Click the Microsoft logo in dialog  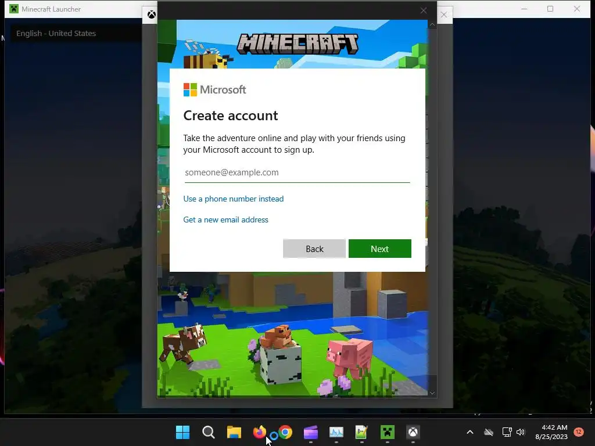(215, 90)
